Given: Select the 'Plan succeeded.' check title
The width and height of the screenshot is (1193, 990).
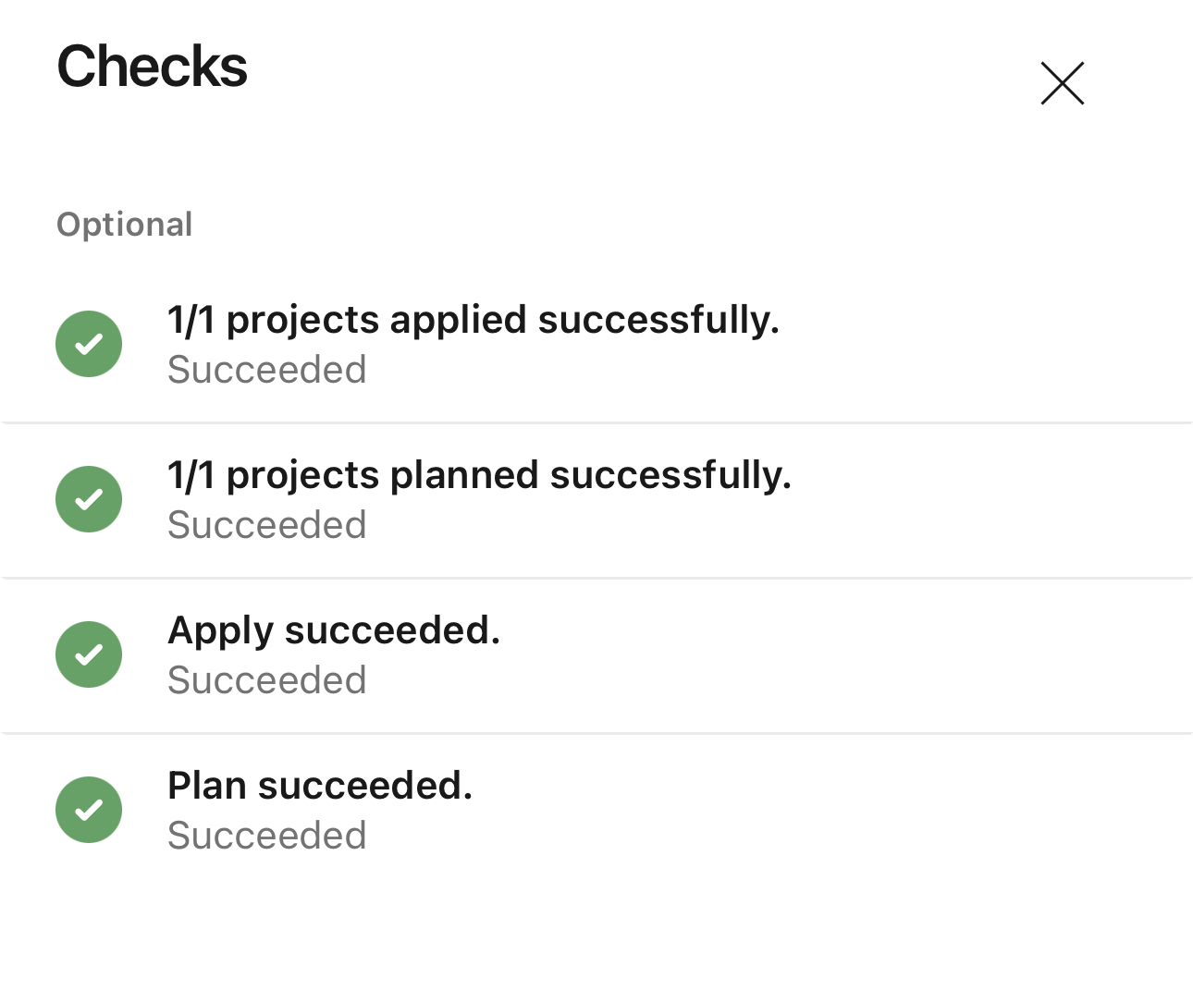Looking at the screenshot, I should 320,786.
